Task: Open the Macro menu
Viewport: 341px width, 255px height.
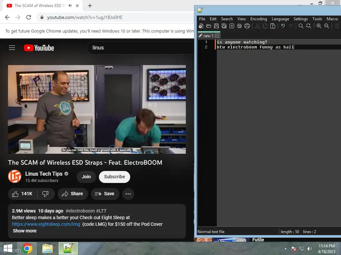Action: (332, 19)
